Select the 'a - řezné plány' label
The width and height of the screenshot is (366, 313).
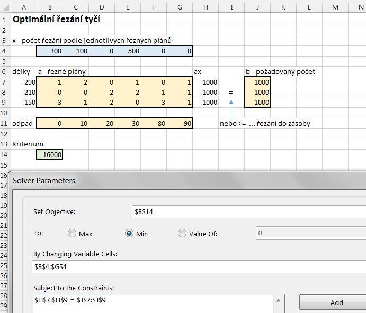point(62,71)
